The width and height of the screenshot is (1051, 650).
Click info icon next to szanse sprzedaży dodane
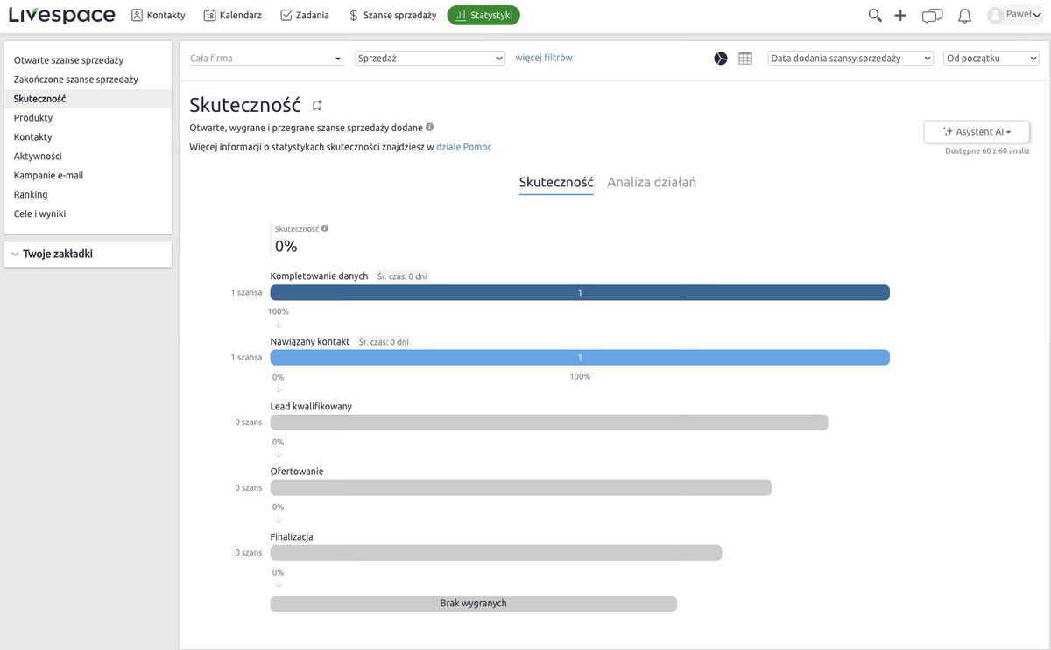point(429,128)
